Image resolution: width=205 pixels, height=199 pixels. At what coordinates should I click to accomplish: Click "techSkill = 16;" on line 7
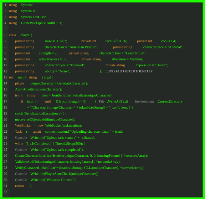(x=116, y=41)
